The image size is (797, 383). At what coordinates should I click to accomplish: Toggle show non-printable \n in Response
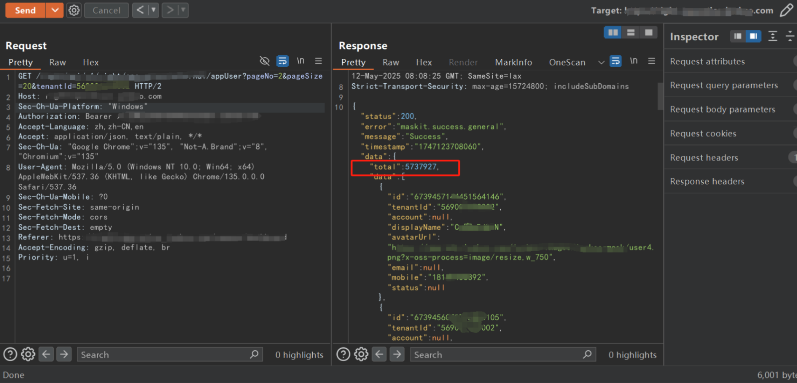pos(634,61)
